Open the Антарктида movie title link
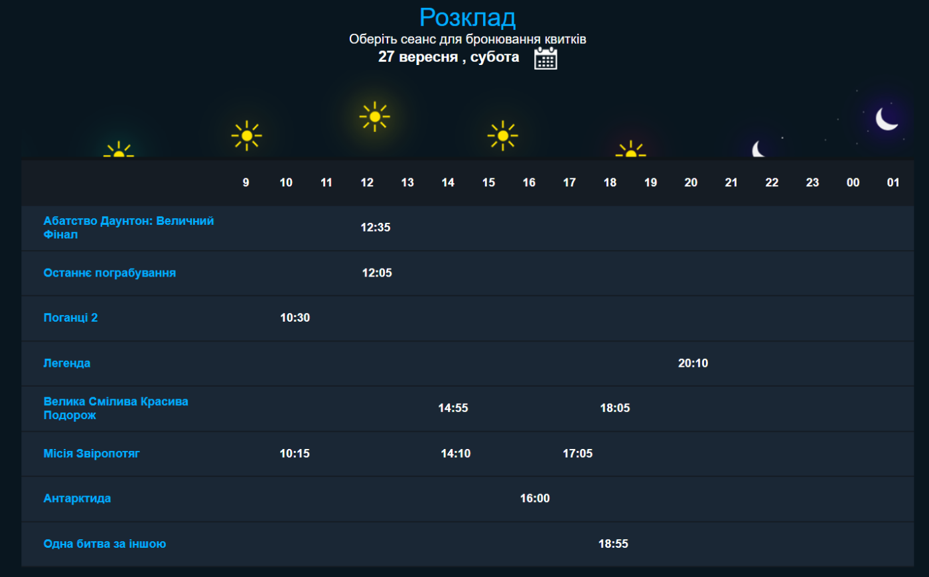This screenshot has height=577, width=929. 77,498
